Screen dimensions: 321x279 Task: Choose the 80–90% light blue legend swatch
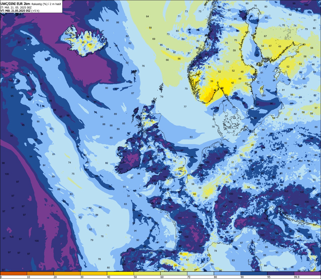click(x=227, y=273)
